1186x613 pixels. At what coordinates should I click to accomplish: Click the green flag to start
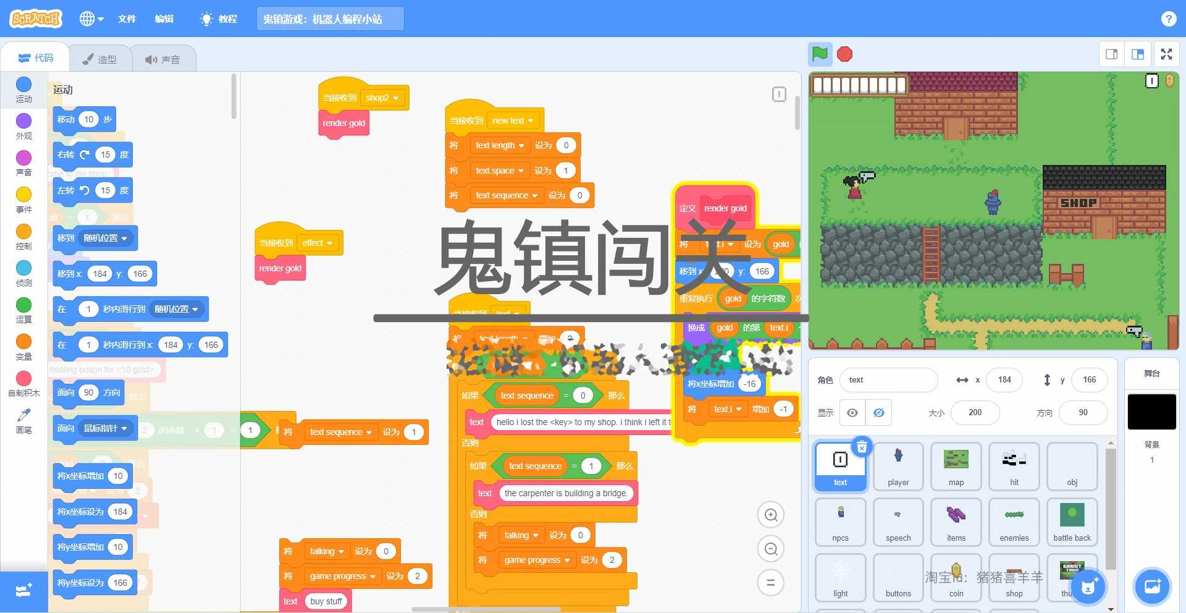coord(820,54)
